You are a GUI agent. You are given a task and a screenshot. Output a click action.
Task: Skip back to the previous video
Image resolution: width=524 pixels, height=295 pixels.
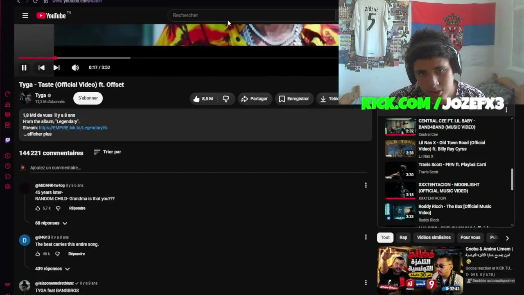(x=41, y=68)
